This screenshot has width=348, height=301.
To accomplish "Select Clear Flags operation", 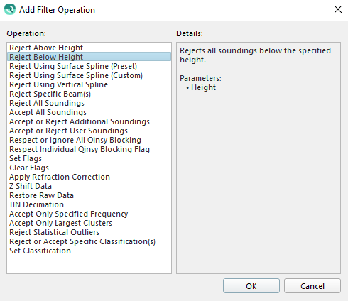I will [x=89, y=168].
